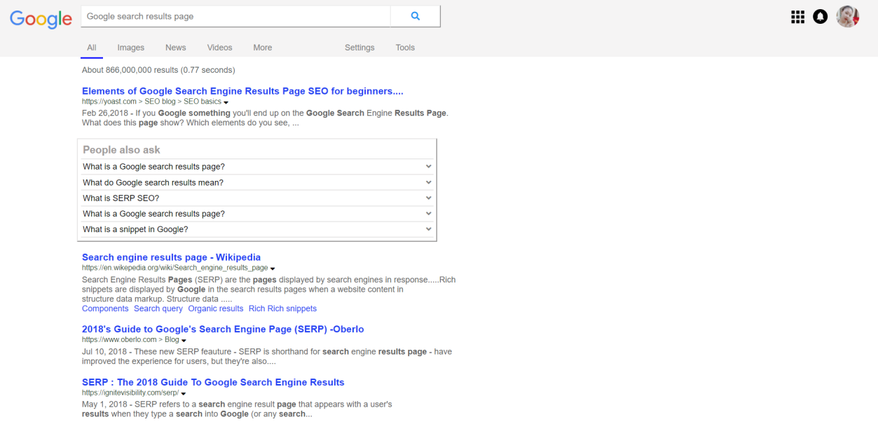Screen dimensions: 878x429
Task: Click the arrow beside the yoast.com URL
Action: [x=226, y=102]
